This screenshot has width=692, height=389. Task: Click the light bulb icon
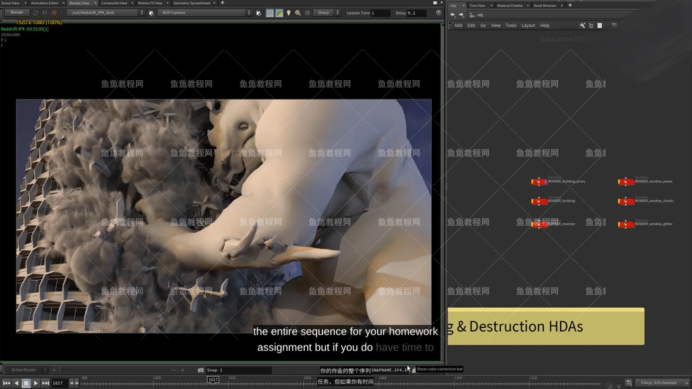click(289, 12)
